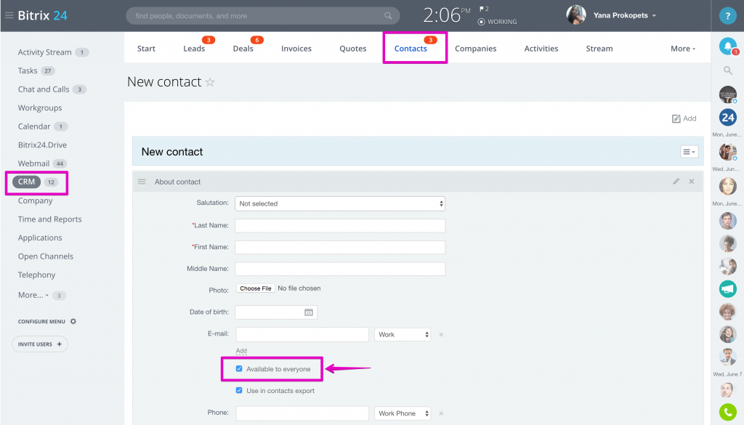Open the E-mail type Work dropdown
The width and height of the screenshot is (744, 425).
click(403, 334)
